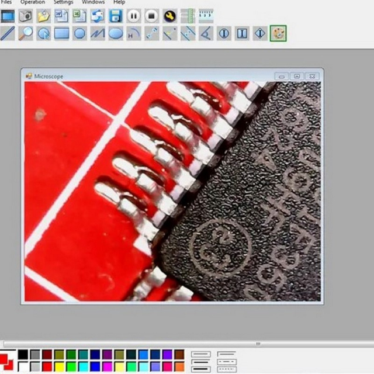Viewport: 374px width, 374px height.
Task: Open the Settings menu
Action: [x=64, y=2]
